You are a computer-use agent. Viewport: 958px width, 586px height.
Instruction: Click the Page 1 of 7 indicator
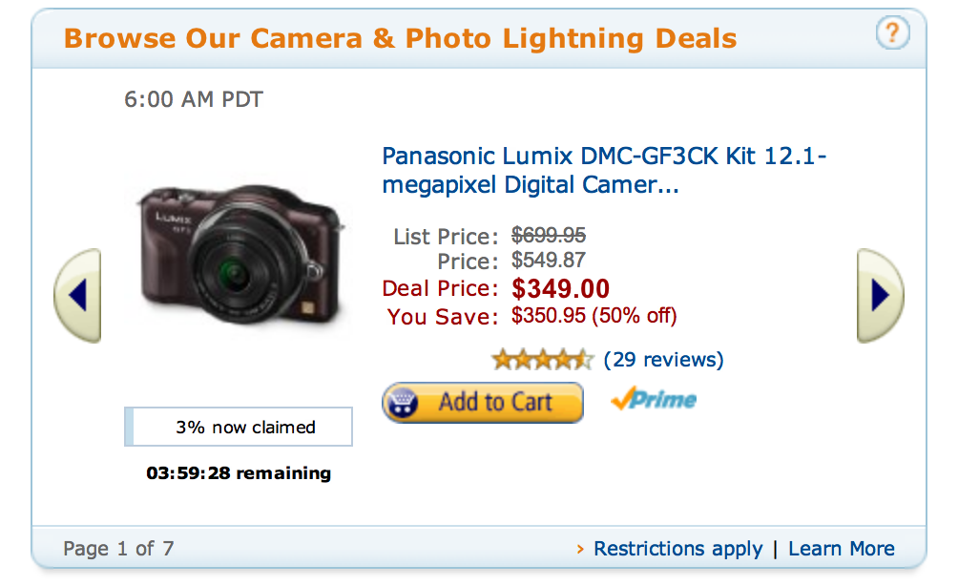118,549
